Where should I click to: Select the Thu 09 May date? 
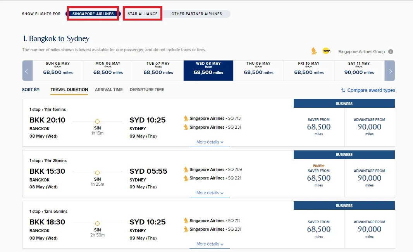pyautogui.click(x=258, y=71)
